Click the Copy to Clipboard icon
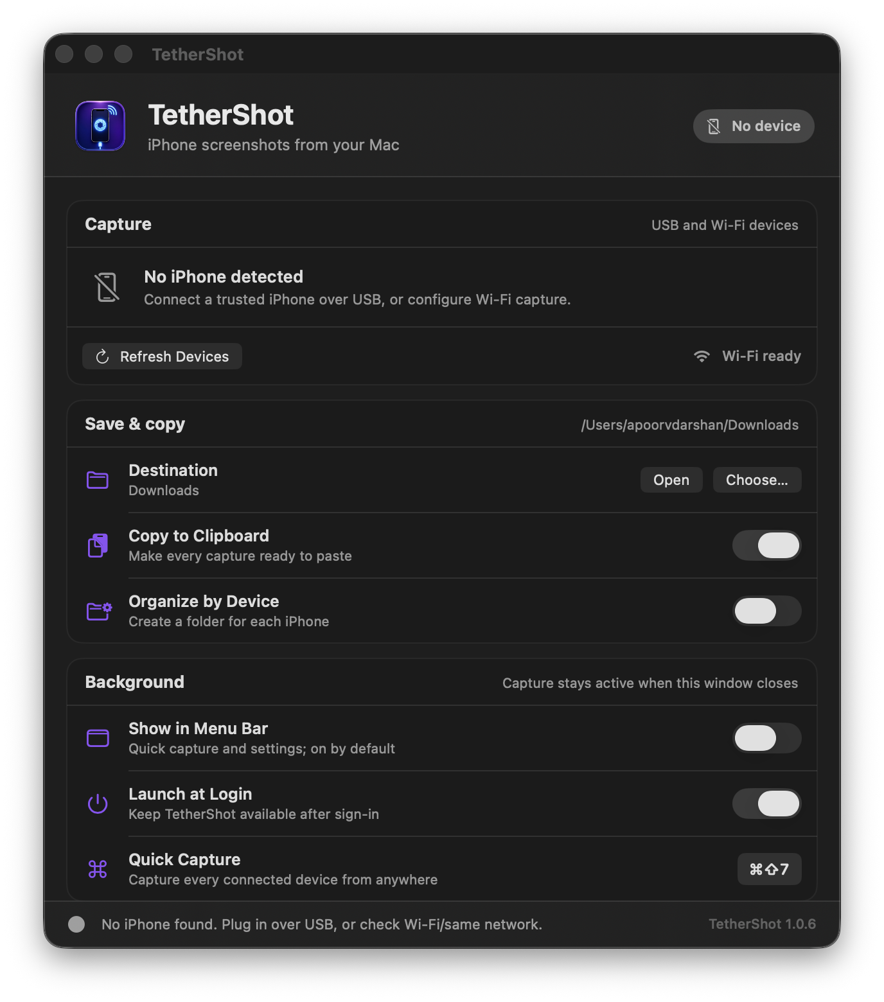This screenshot has height=1002, width=884. (x=98, y=545)
